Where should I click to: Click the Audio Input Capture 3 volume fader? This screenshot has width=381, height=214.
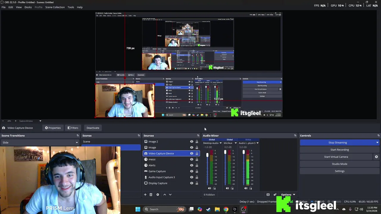tap(243, 152)
